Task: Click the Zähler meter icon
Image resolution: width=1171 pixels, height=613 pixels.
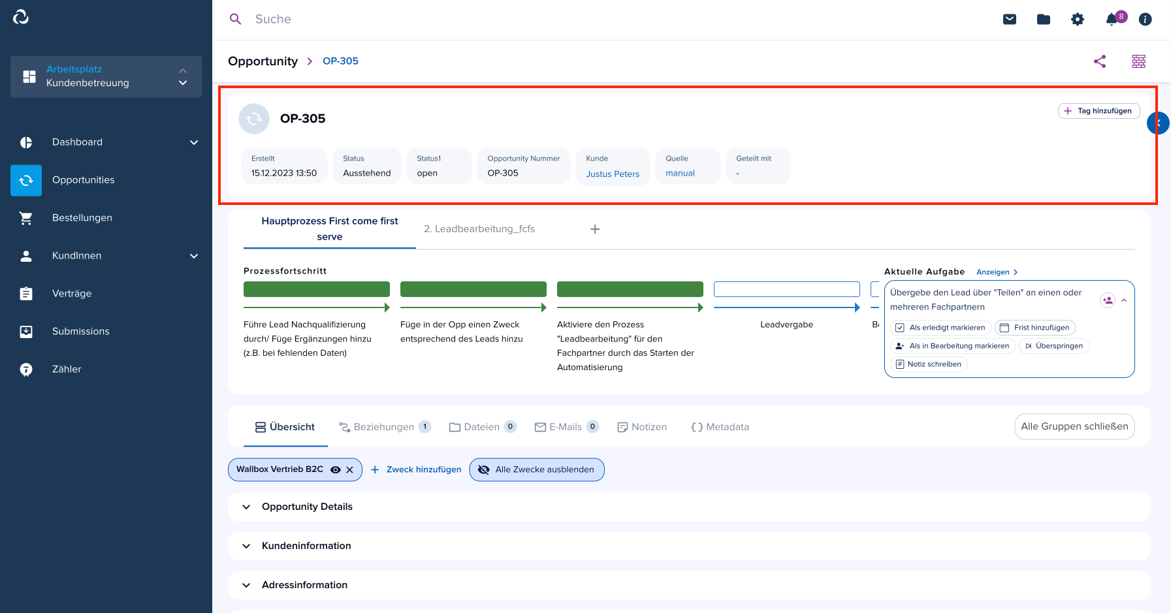Action: [26, 369]
